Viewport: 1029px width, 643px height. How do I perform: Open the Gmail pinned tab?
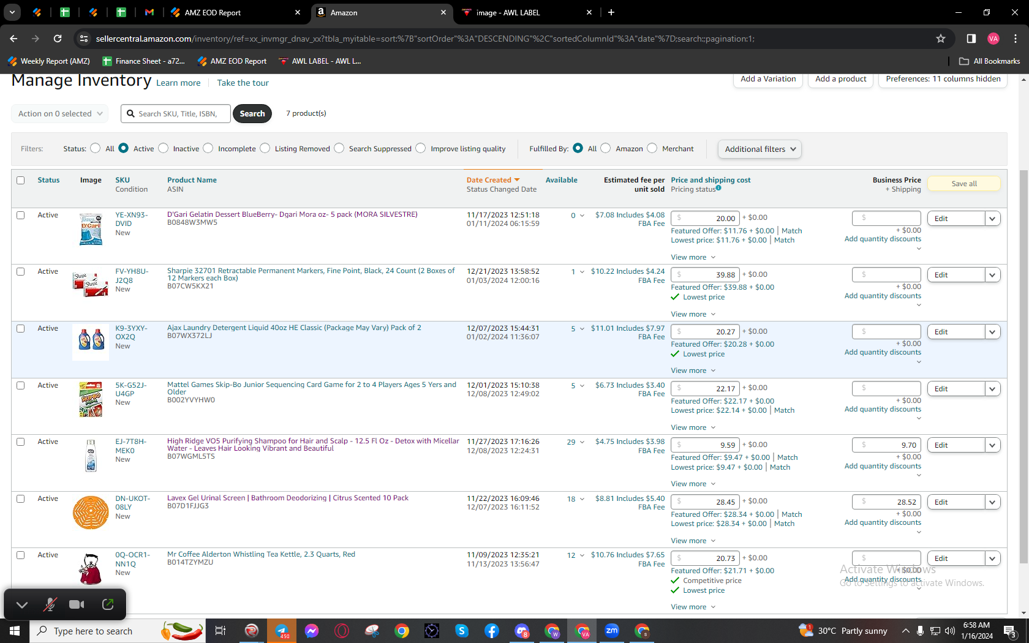[x=149, y=12]
